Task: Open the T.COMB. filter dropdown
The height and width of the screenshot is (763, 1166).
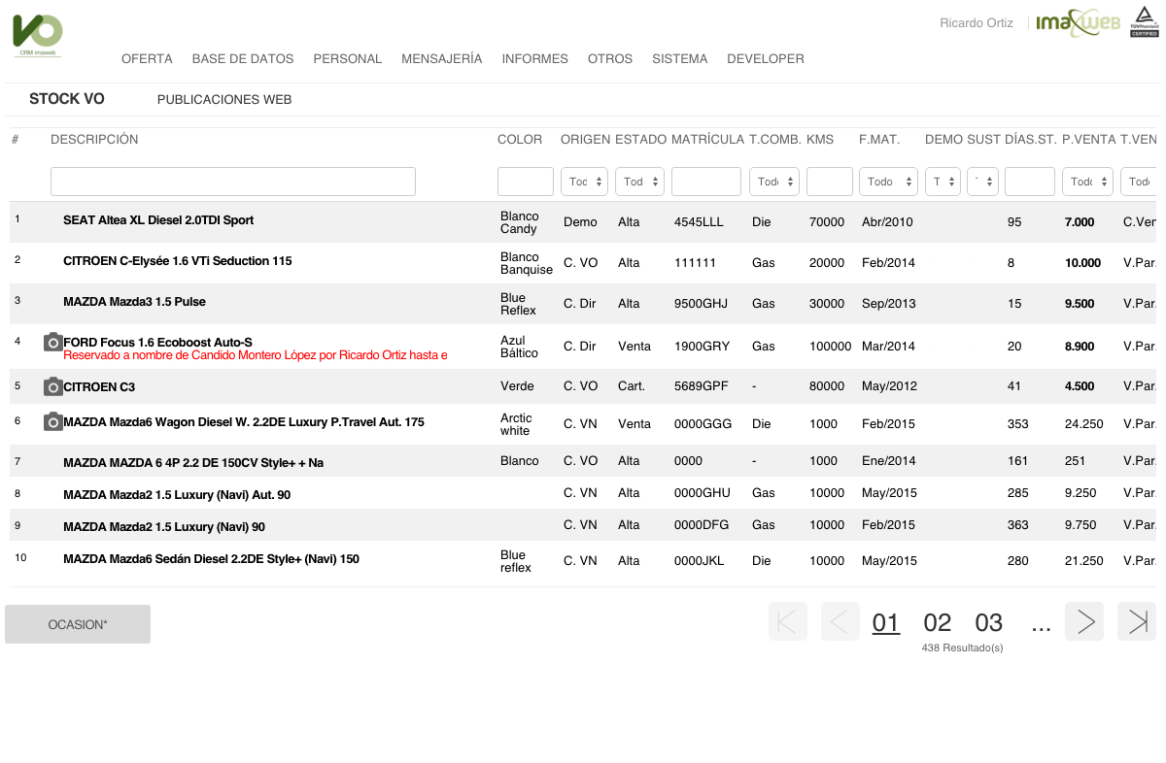Action: point(774,182)
